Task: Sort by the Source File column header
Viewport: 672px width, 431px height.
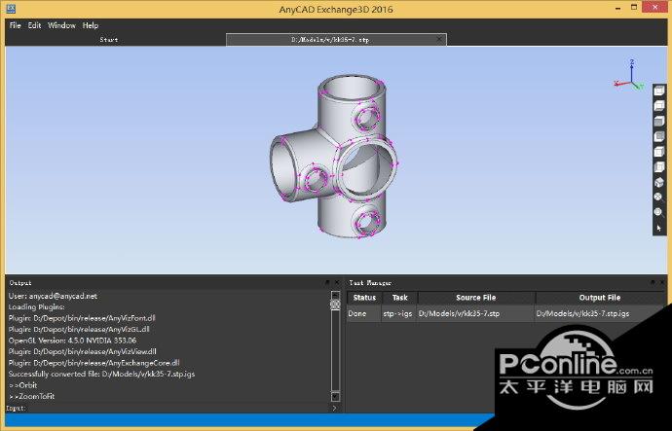Action: pyautogui.click(x=475, y=298)
